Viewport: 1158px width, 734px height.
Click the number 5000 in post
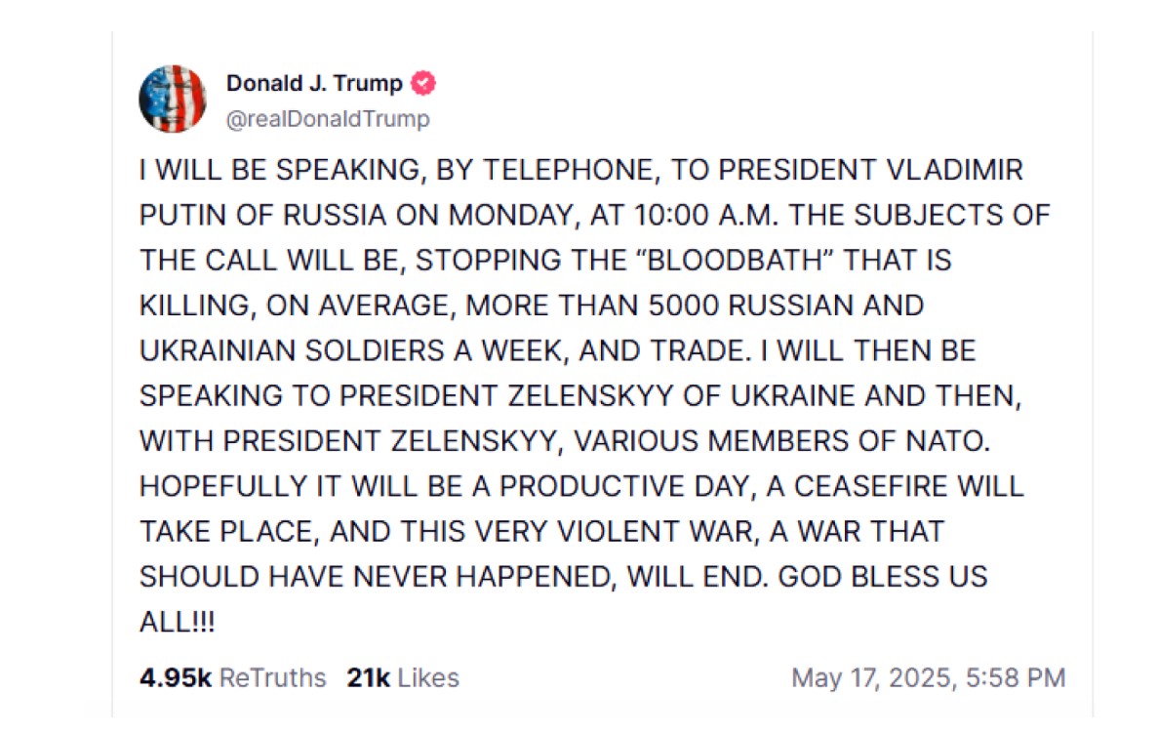click(684, 306)
